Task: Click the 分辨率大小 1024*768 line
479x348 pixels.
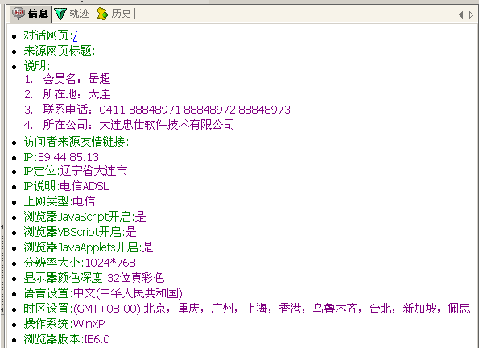Action: click(80, 263)
